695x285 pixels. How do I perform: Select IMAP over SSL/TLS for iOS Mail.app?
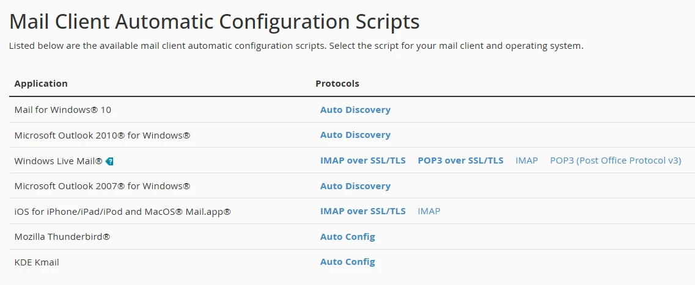[363, 212]
